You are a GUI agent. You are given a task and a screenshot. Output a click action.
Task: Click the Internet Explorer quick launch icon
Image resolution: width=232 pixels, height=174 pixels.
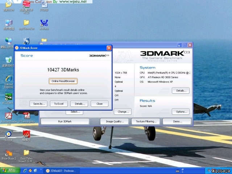pyautogui.click(x=25, y=171)
